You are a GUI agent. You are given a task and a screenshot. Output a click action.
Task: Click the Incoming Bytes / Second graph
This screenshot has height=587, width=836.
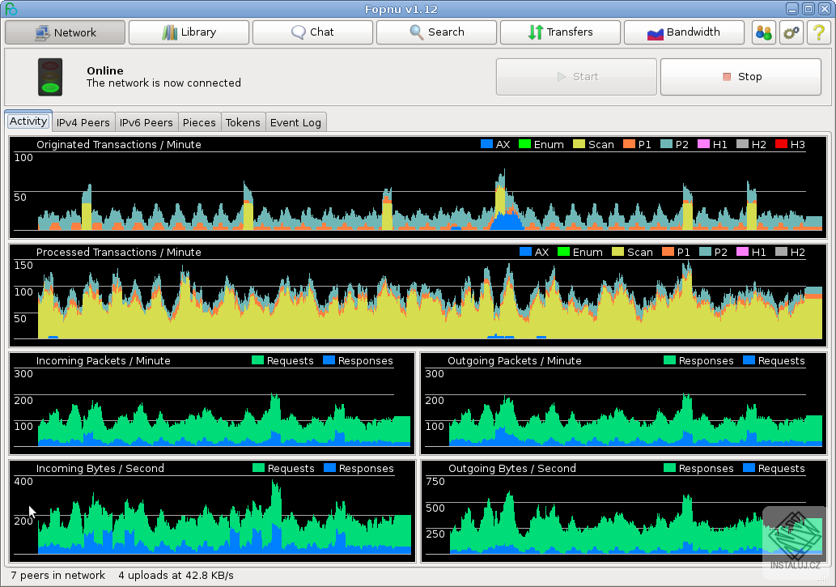(213, 518)
